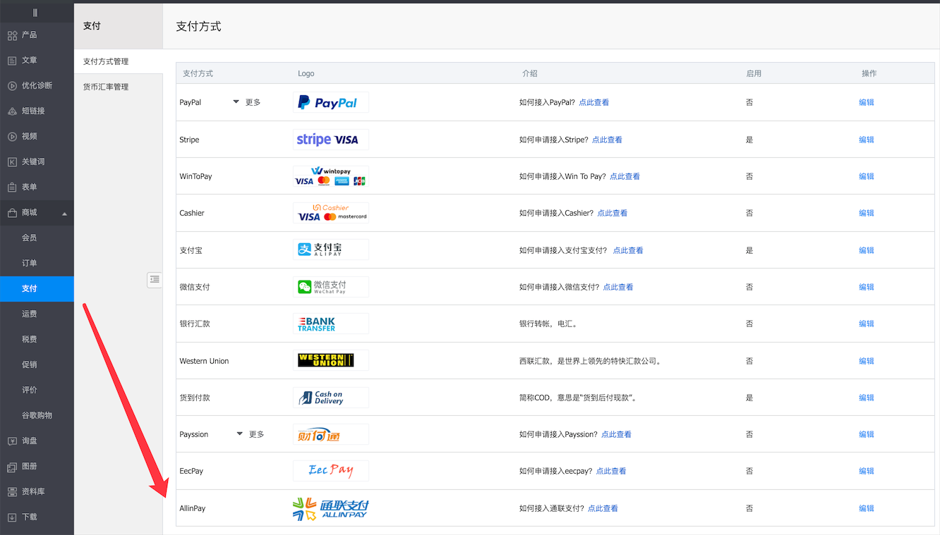Click the forms clipboard icon
Image resolution: width=940 pixels, height=535 pixels.
12,187
